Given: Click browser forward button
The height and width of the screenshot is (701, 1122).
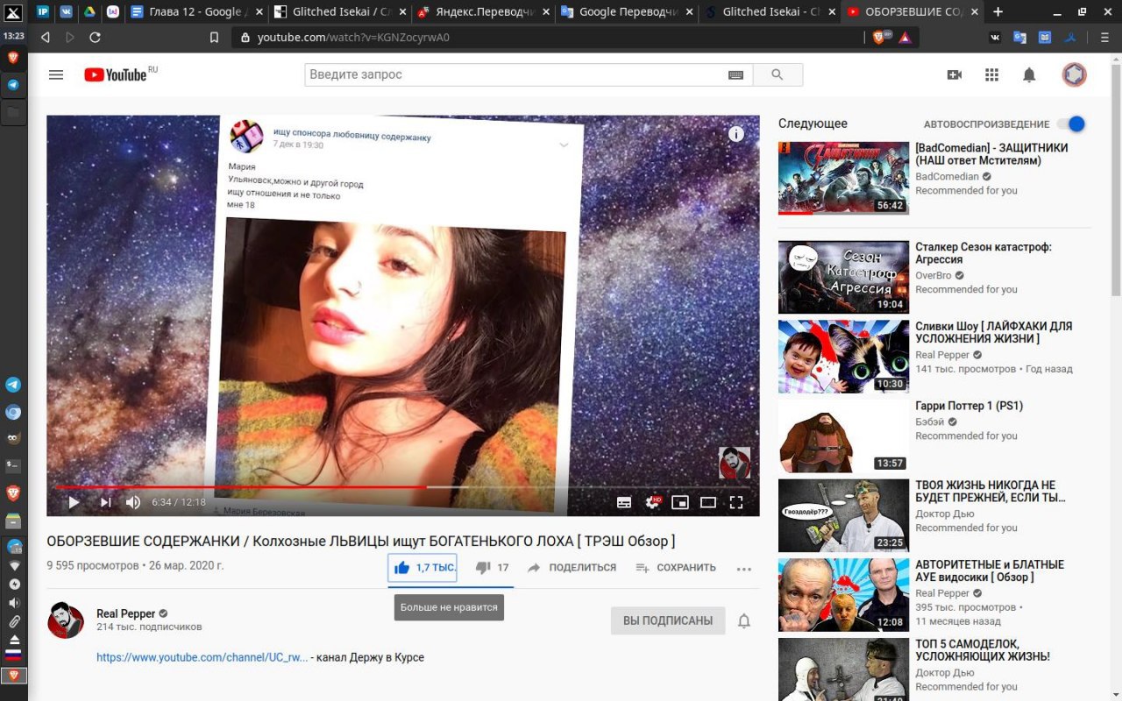Looking at the screenshot, I should (x=70, y=38).
